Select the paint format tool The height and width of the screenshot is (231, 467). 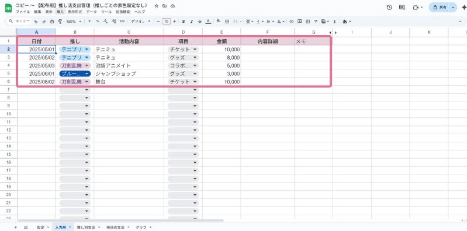[x=60, y=22]
